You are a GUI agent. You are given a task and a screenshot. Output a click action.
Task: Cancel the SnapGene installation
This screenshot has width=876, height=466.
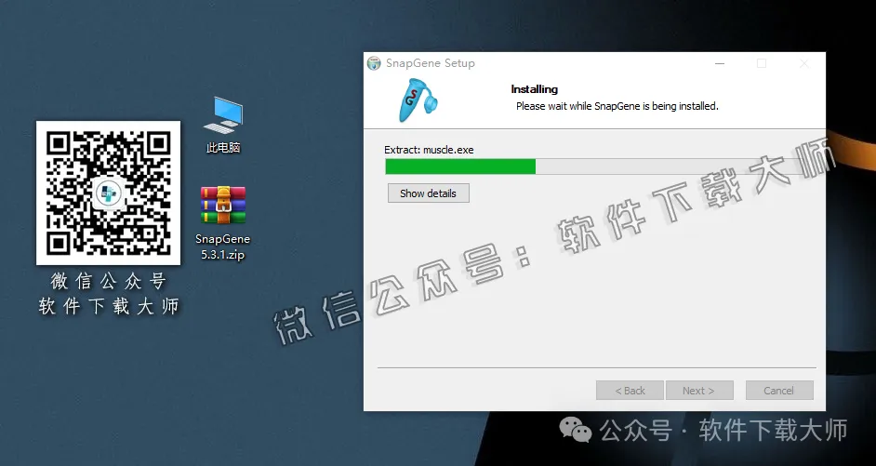point(779,391)
